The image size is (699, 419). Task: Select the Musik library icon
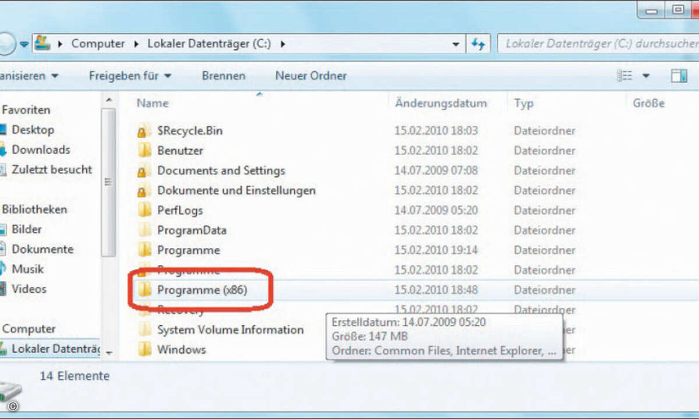[3, 269]
